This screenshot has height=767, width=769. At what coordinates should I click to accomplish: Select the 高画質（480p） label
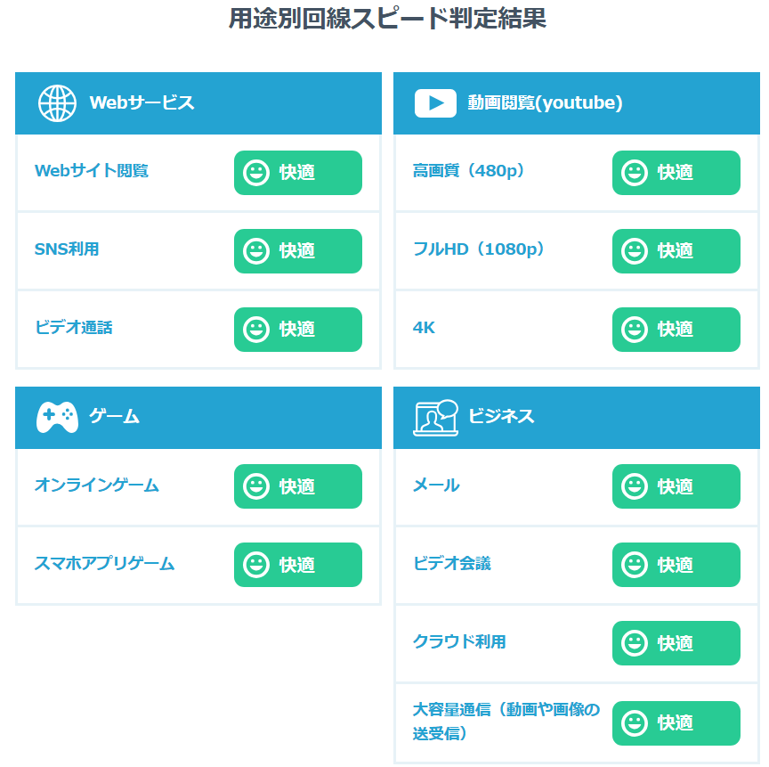(469, 171)
